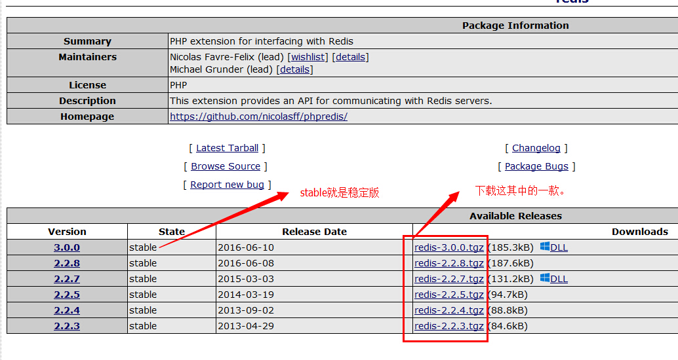Open the Latest Tarball link

pos(227,148)
